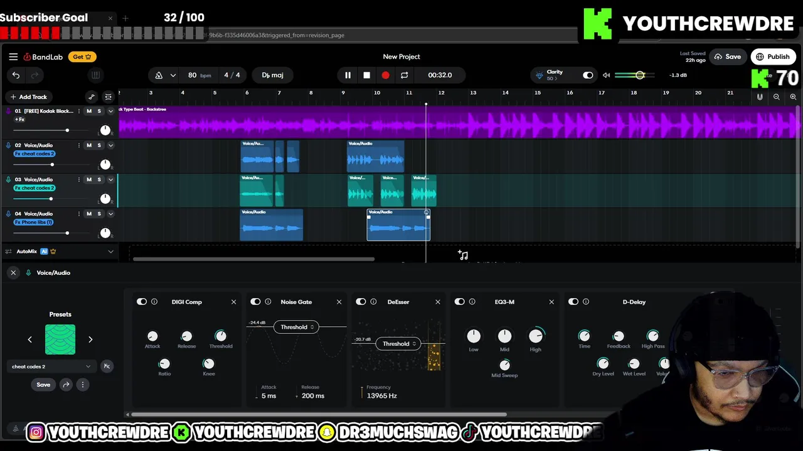
Task: Open the cheat codes 2 preset dropdown
Action: 51,366
